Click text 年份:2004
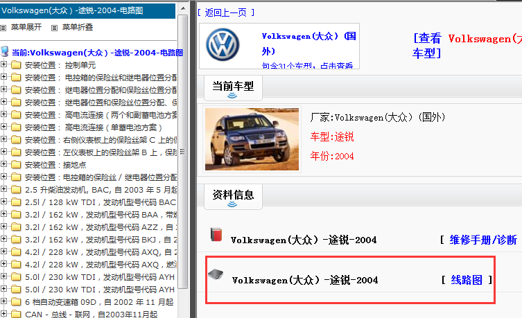The width and height of the screenshot is (522, 318). [x=332, y=156]
